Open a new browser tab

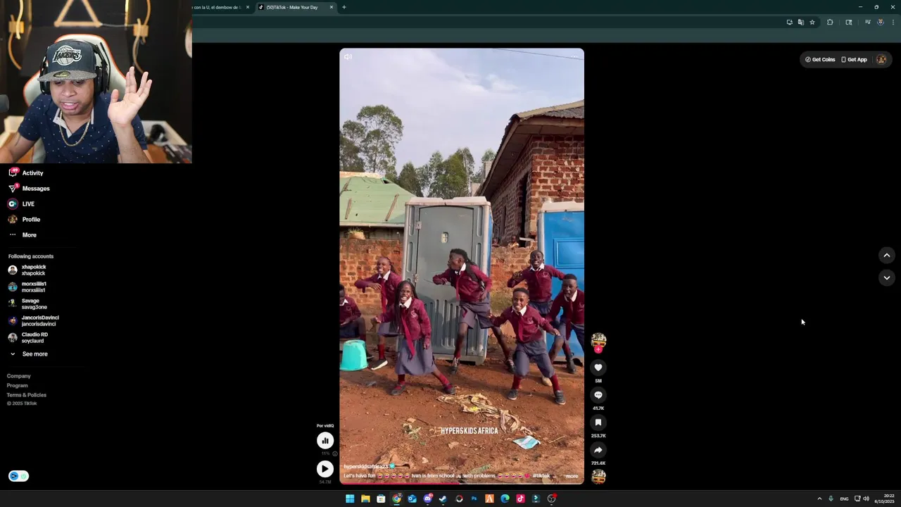344,7
